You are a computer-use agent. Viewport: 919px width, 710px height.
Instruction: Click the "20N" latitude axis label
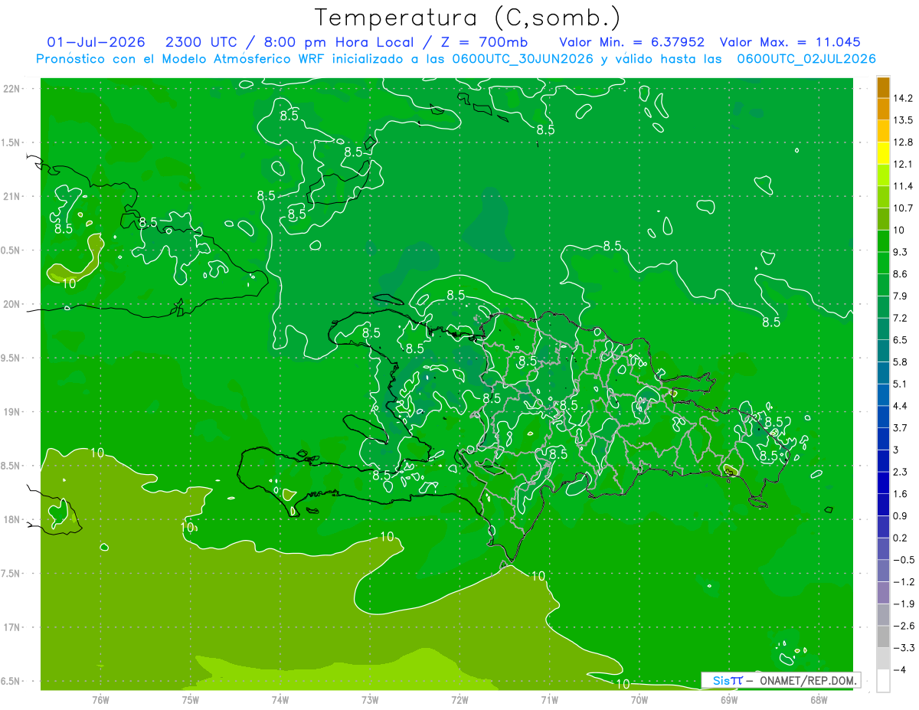click(11, 304)
